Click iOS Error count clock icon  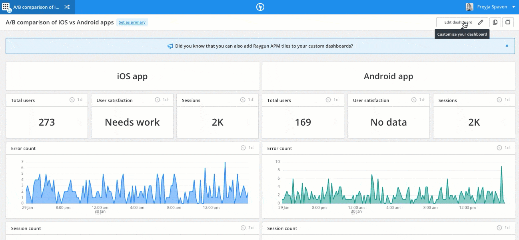coord(243,148)
